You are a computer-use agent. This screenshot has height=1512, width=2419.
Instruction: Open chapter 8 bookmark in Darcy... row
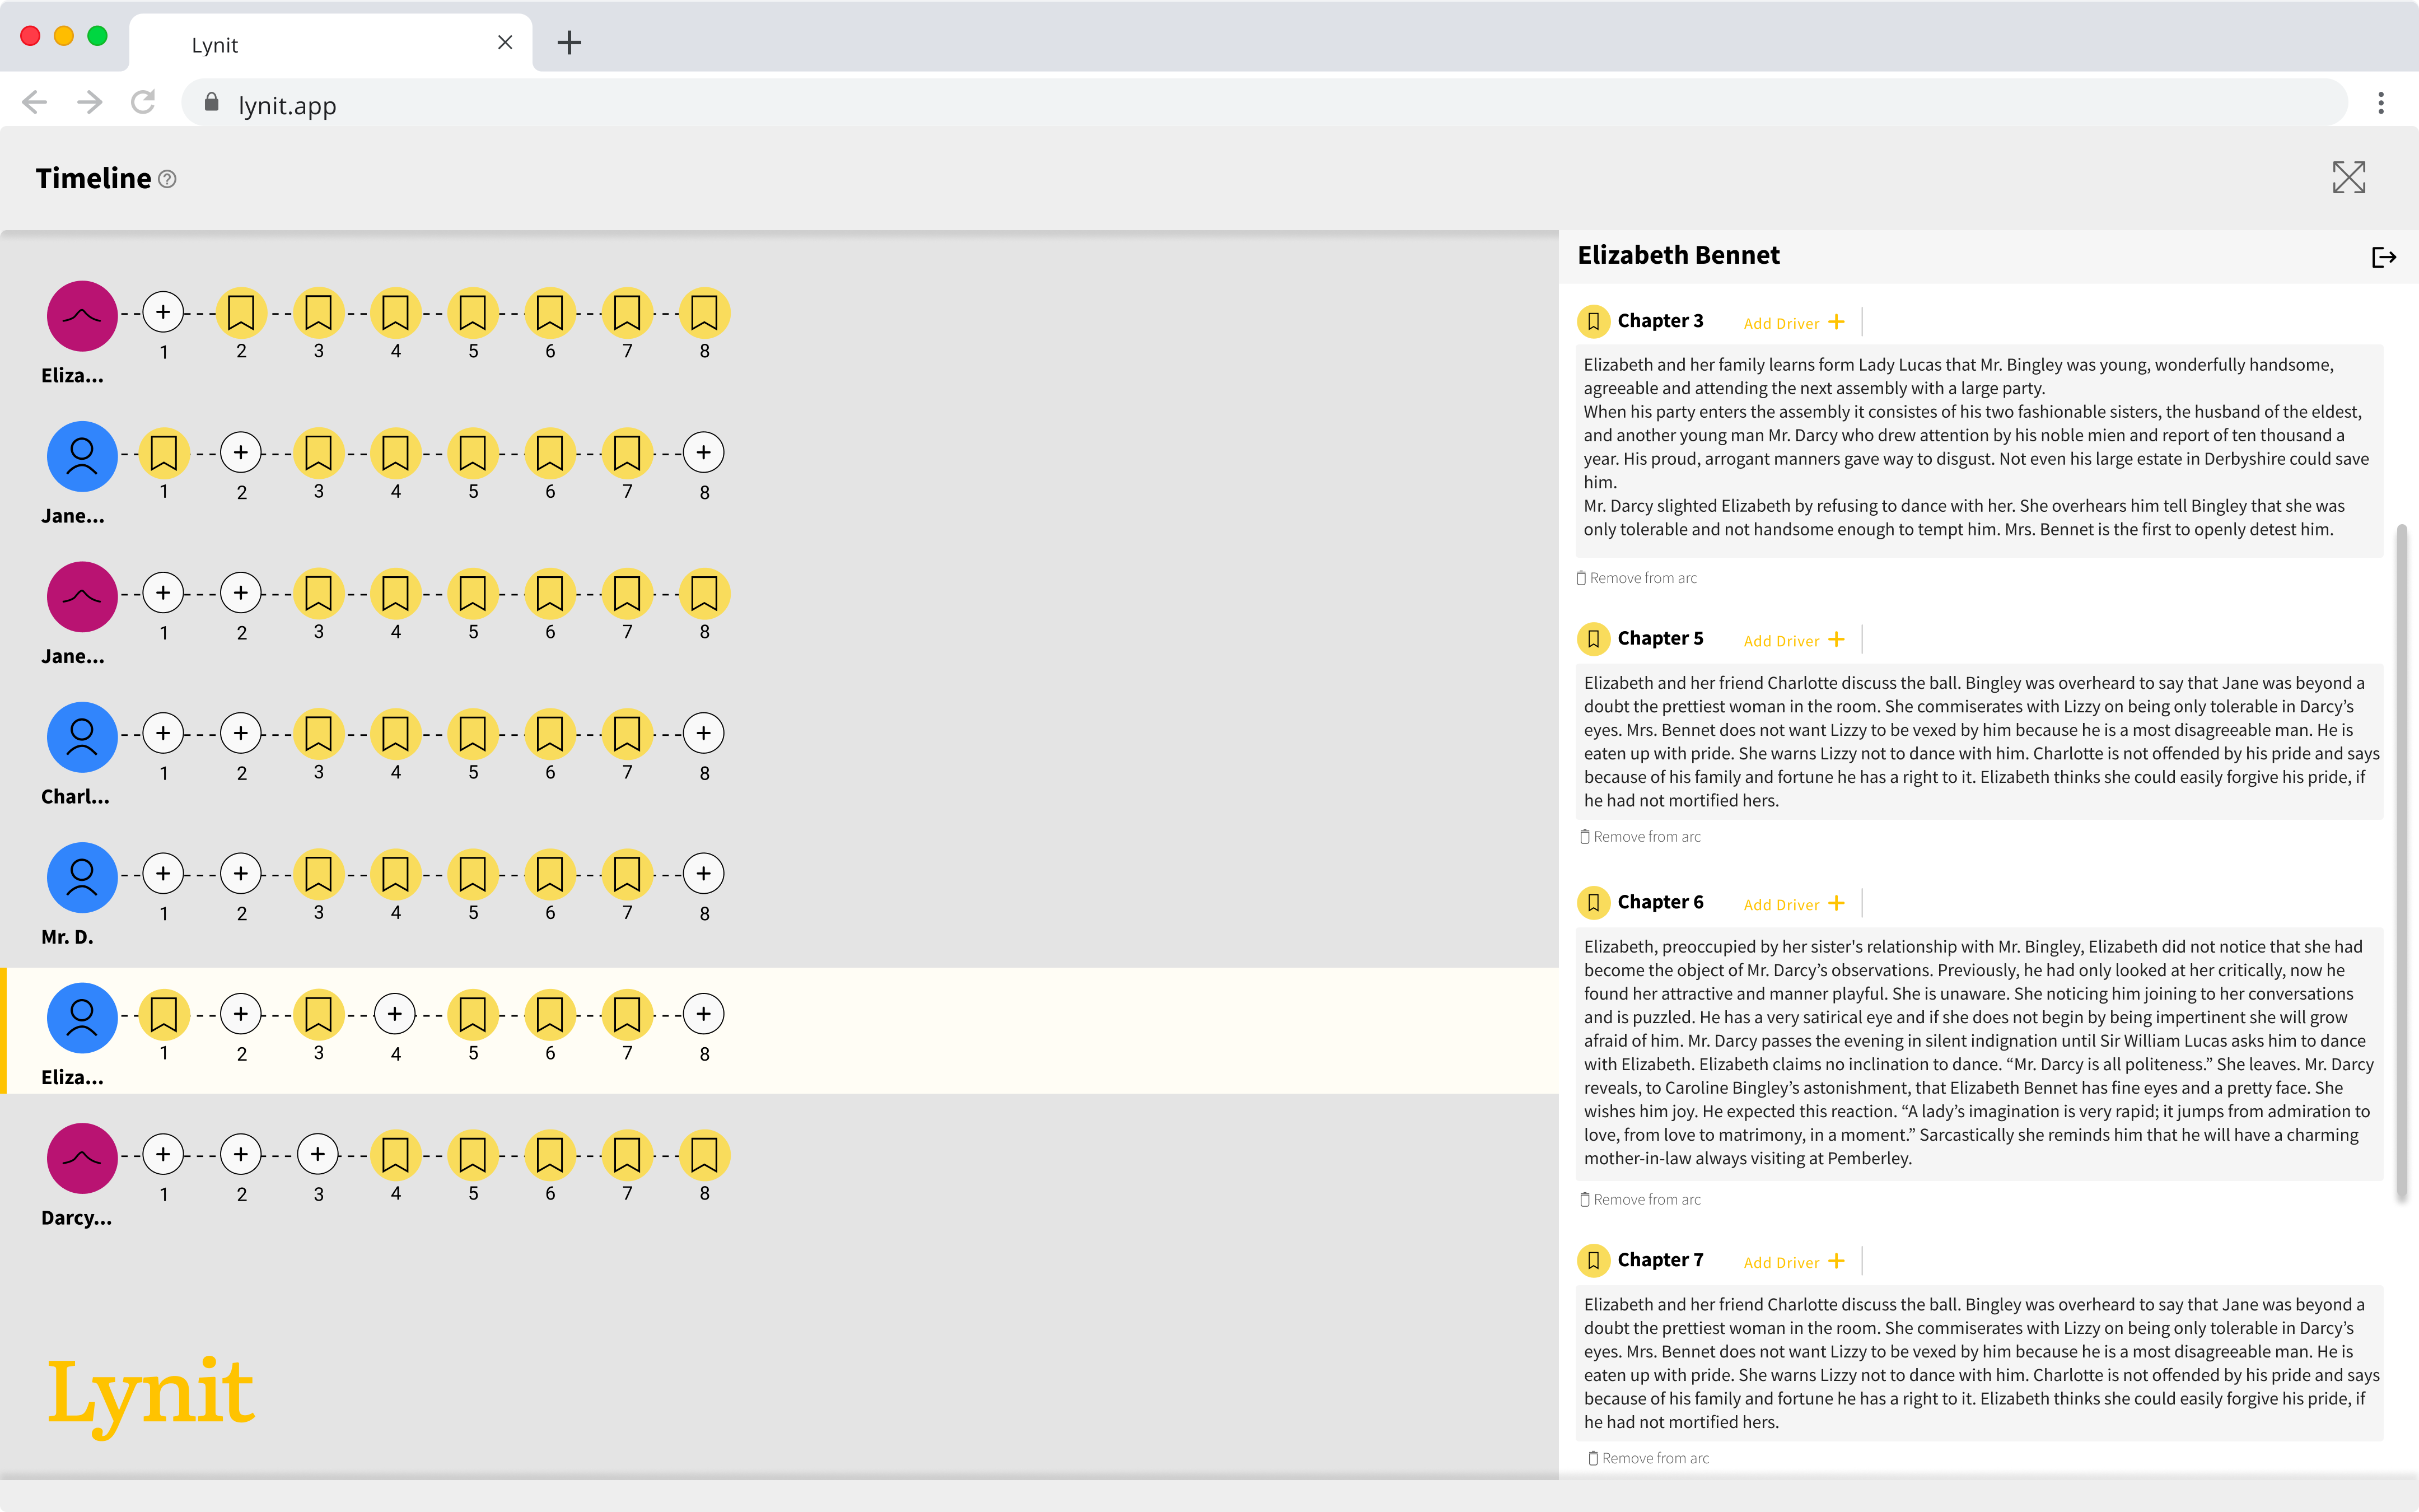[704, 1154]
